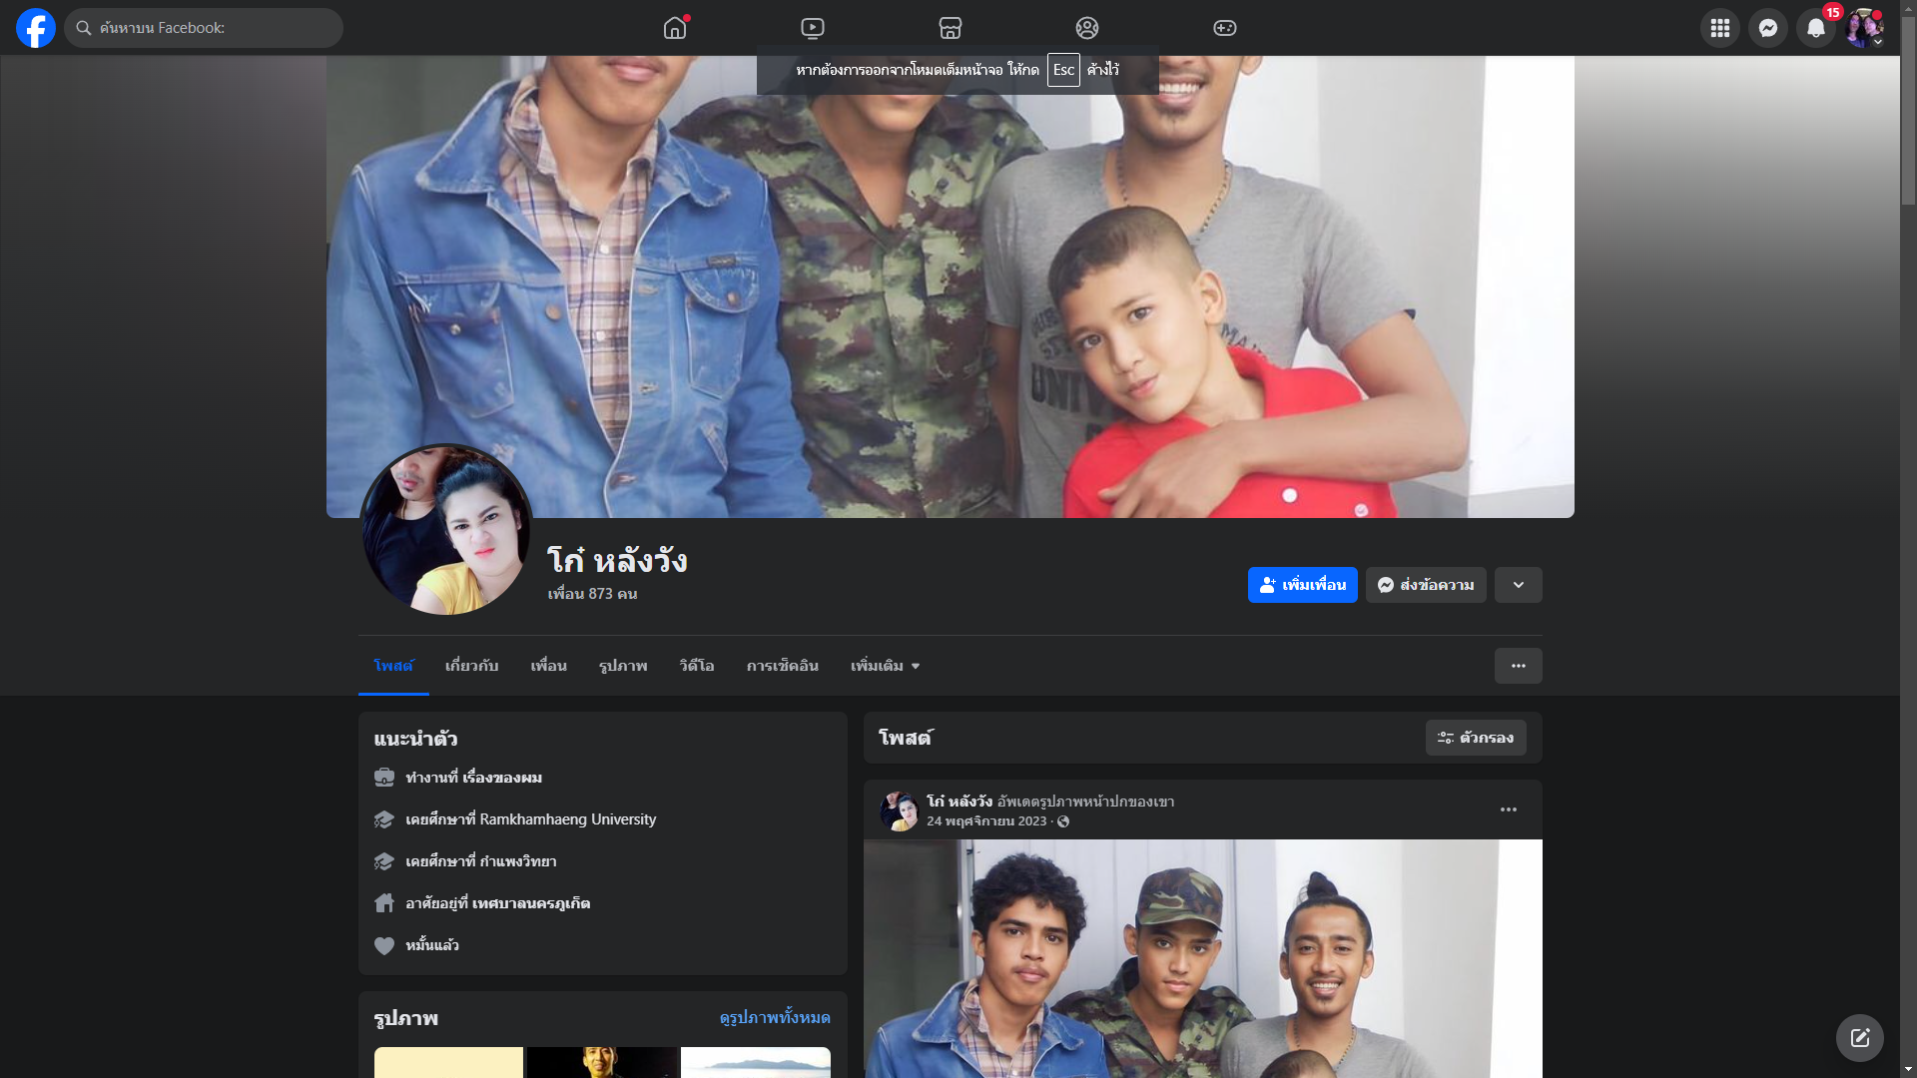Switch to the เกี่ยวกับ tab
The width and height of the screenshot is (1917, 1078).
pos(471,666)
